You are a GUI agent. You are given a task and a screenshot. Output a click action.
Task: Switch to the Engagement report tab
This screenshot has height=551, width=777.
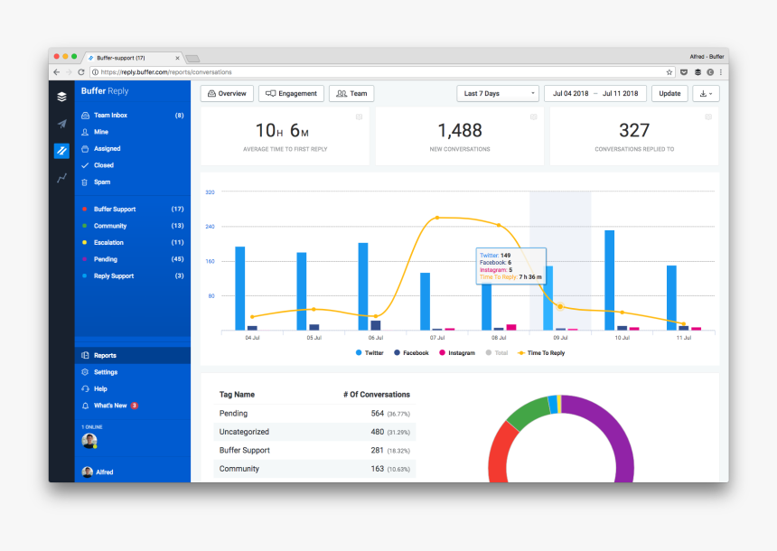(x=291, y=94)
